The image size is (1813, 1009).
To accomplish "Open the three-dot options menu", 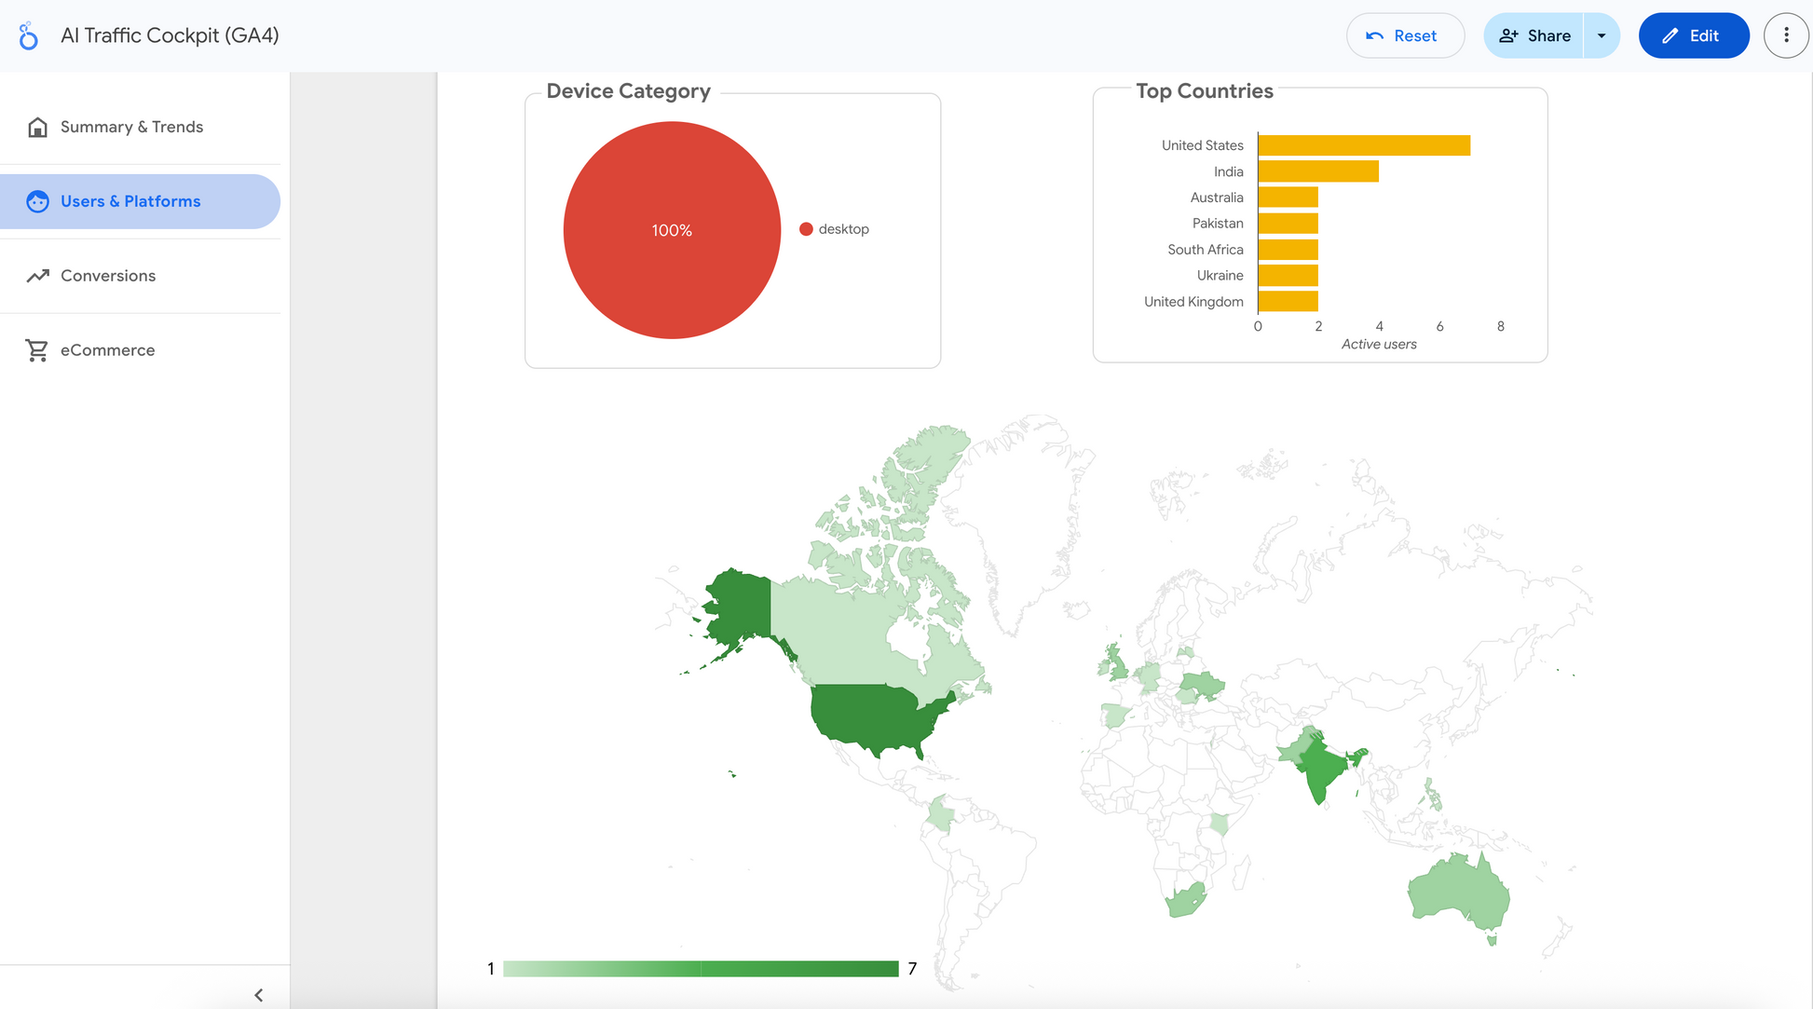I will 1786,35.
